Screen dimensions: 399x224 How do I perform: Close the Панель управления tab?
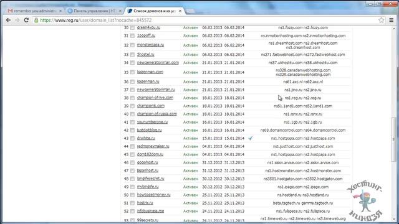pos(120,11)
